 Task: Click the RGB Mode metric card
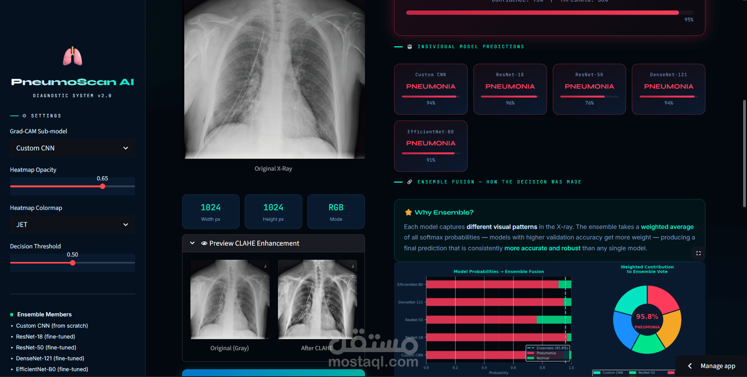click(x=336, y=212)
